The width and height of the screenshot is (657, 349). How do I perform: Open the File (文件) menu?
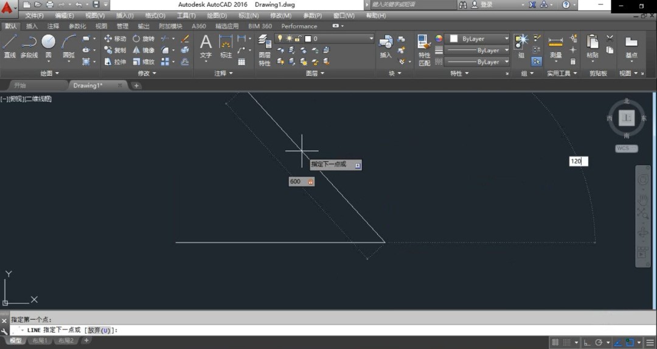point(34,15)
